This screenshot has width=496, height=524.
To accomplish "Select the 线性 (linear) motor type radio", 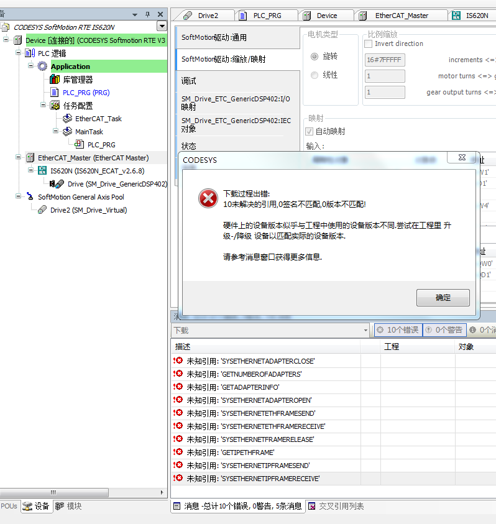I will [x=315, y=75].
